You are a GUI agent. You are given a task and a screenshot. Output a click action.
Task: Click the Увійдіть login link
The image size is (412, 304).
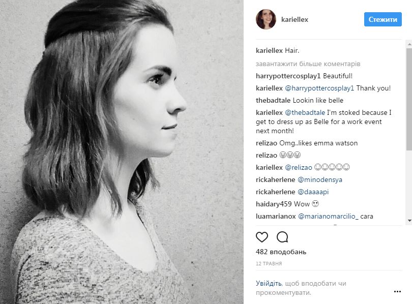(x=269, y=284)
